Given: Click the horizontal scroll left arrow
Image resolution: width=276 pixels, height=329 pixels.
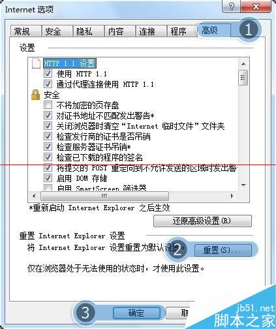Looking at the screenshot, I should coord(34,196).
